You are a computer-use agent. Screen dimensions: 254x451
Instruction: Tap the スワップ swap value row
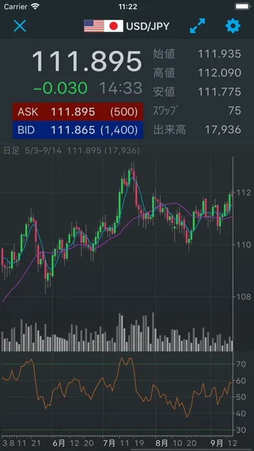tap(198, 111)
